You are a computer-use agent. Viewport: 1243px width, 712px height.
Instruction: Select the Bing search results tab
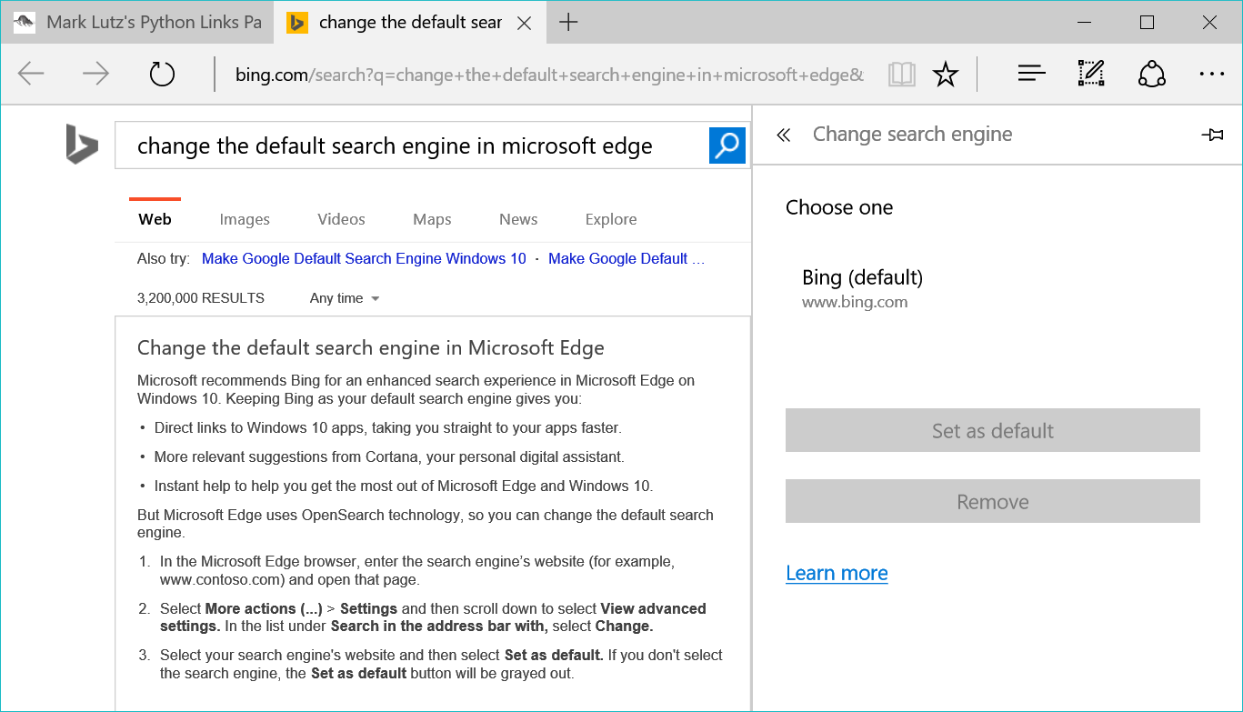click(x=409, y=23)
